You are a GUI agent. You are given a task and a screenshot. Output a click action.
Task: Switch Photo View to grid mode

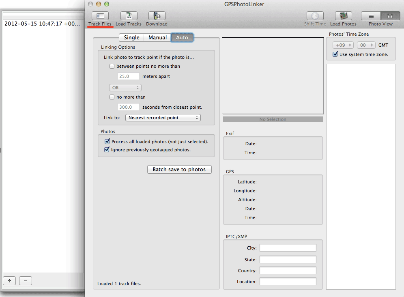tap(390, 16)
